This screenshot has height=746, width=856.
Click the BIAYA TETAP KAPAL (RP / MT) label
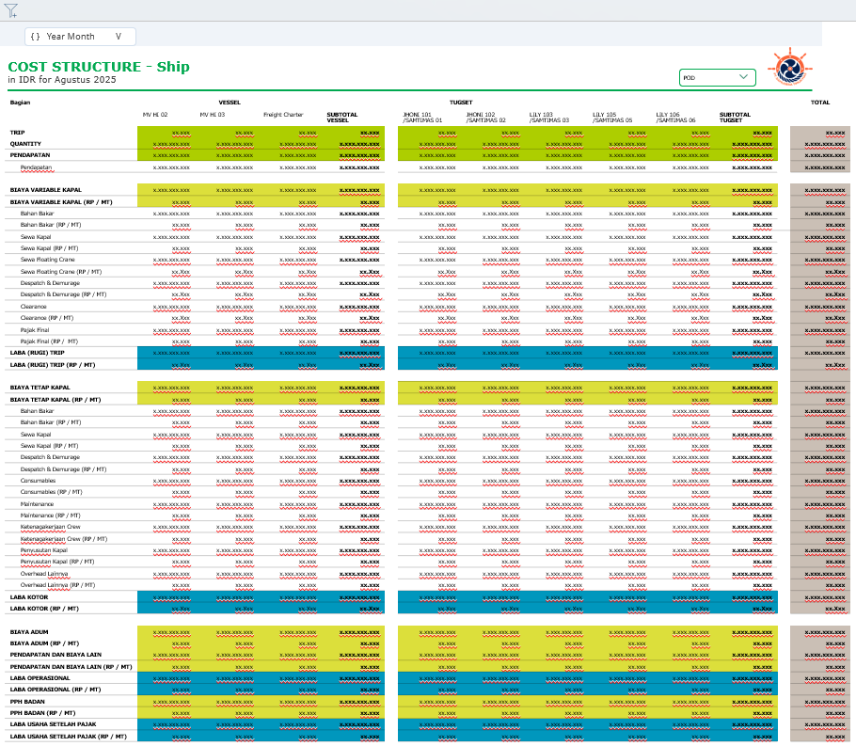[x=55, y=400]
